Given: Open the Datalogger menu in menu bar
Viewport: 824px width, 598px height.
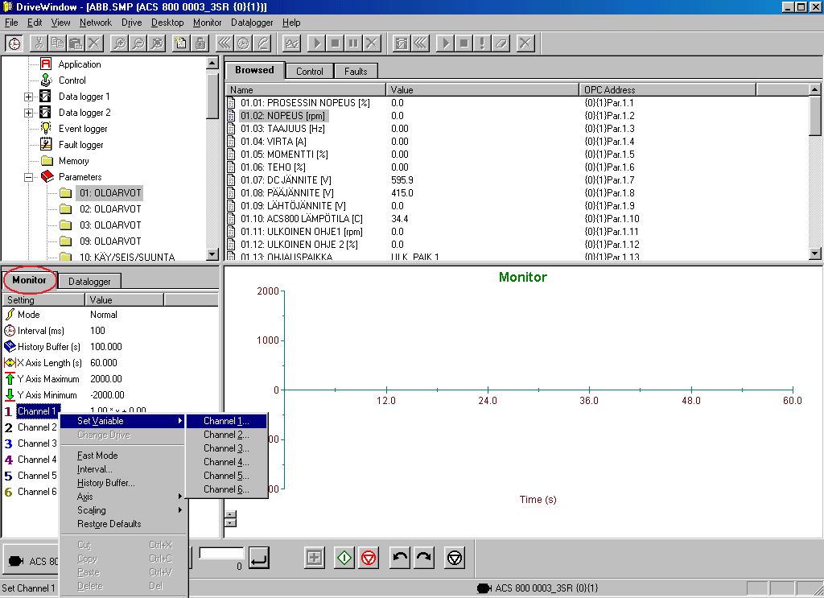Looking at the screenshot, I should 252,23.
